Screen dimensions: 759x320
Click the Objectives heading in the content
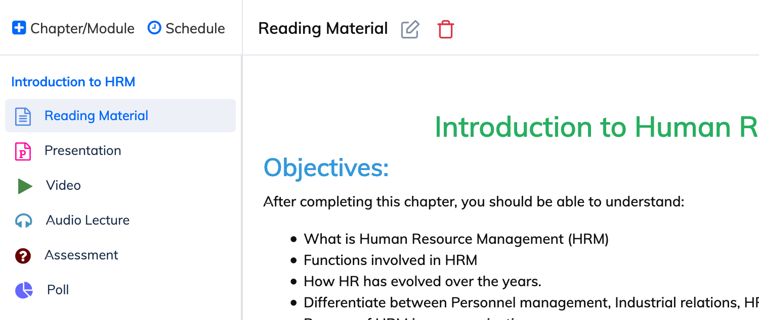point(326,168)
